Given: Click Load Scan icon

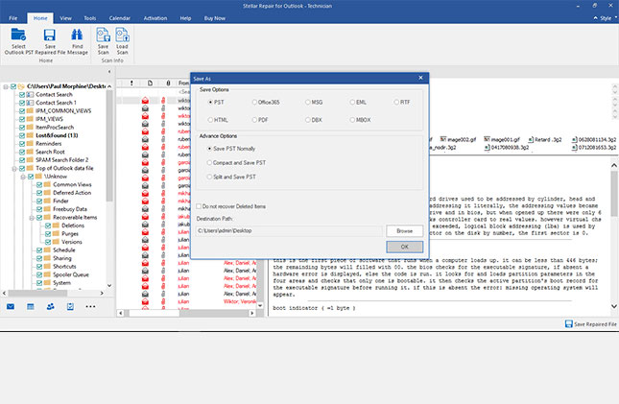Looking at the screenshot, I should point(123,35).
